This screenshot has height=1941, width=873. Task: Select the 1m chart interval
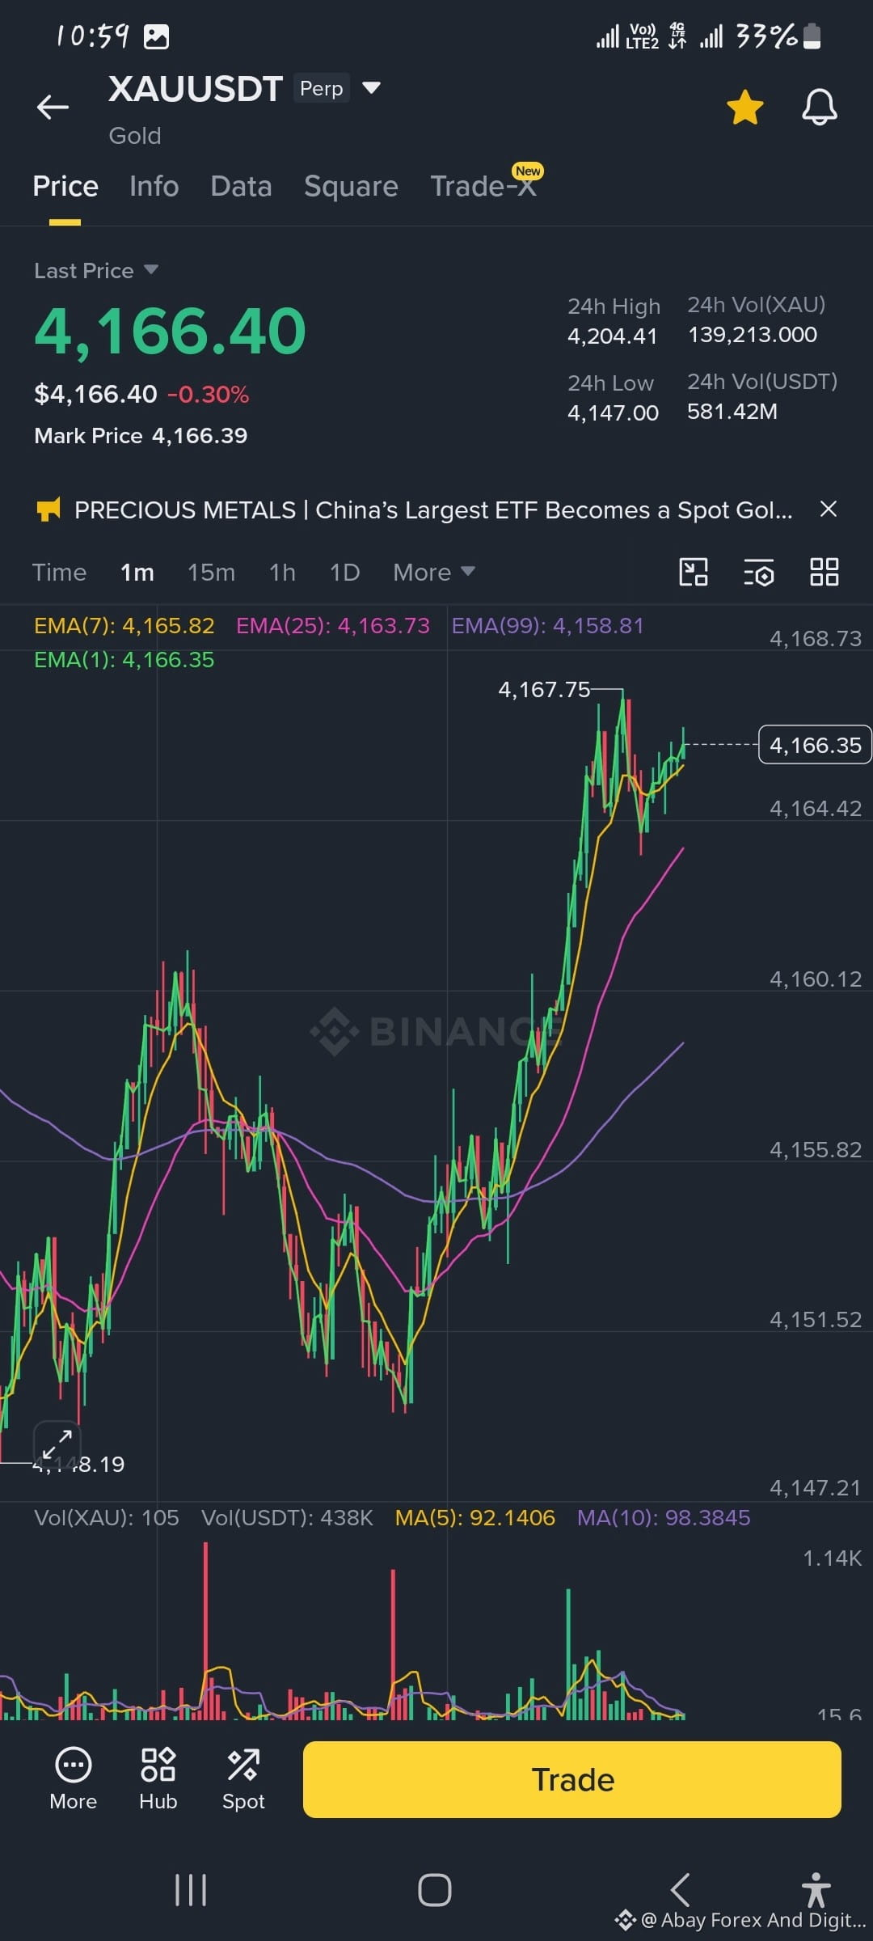point(137,573)
